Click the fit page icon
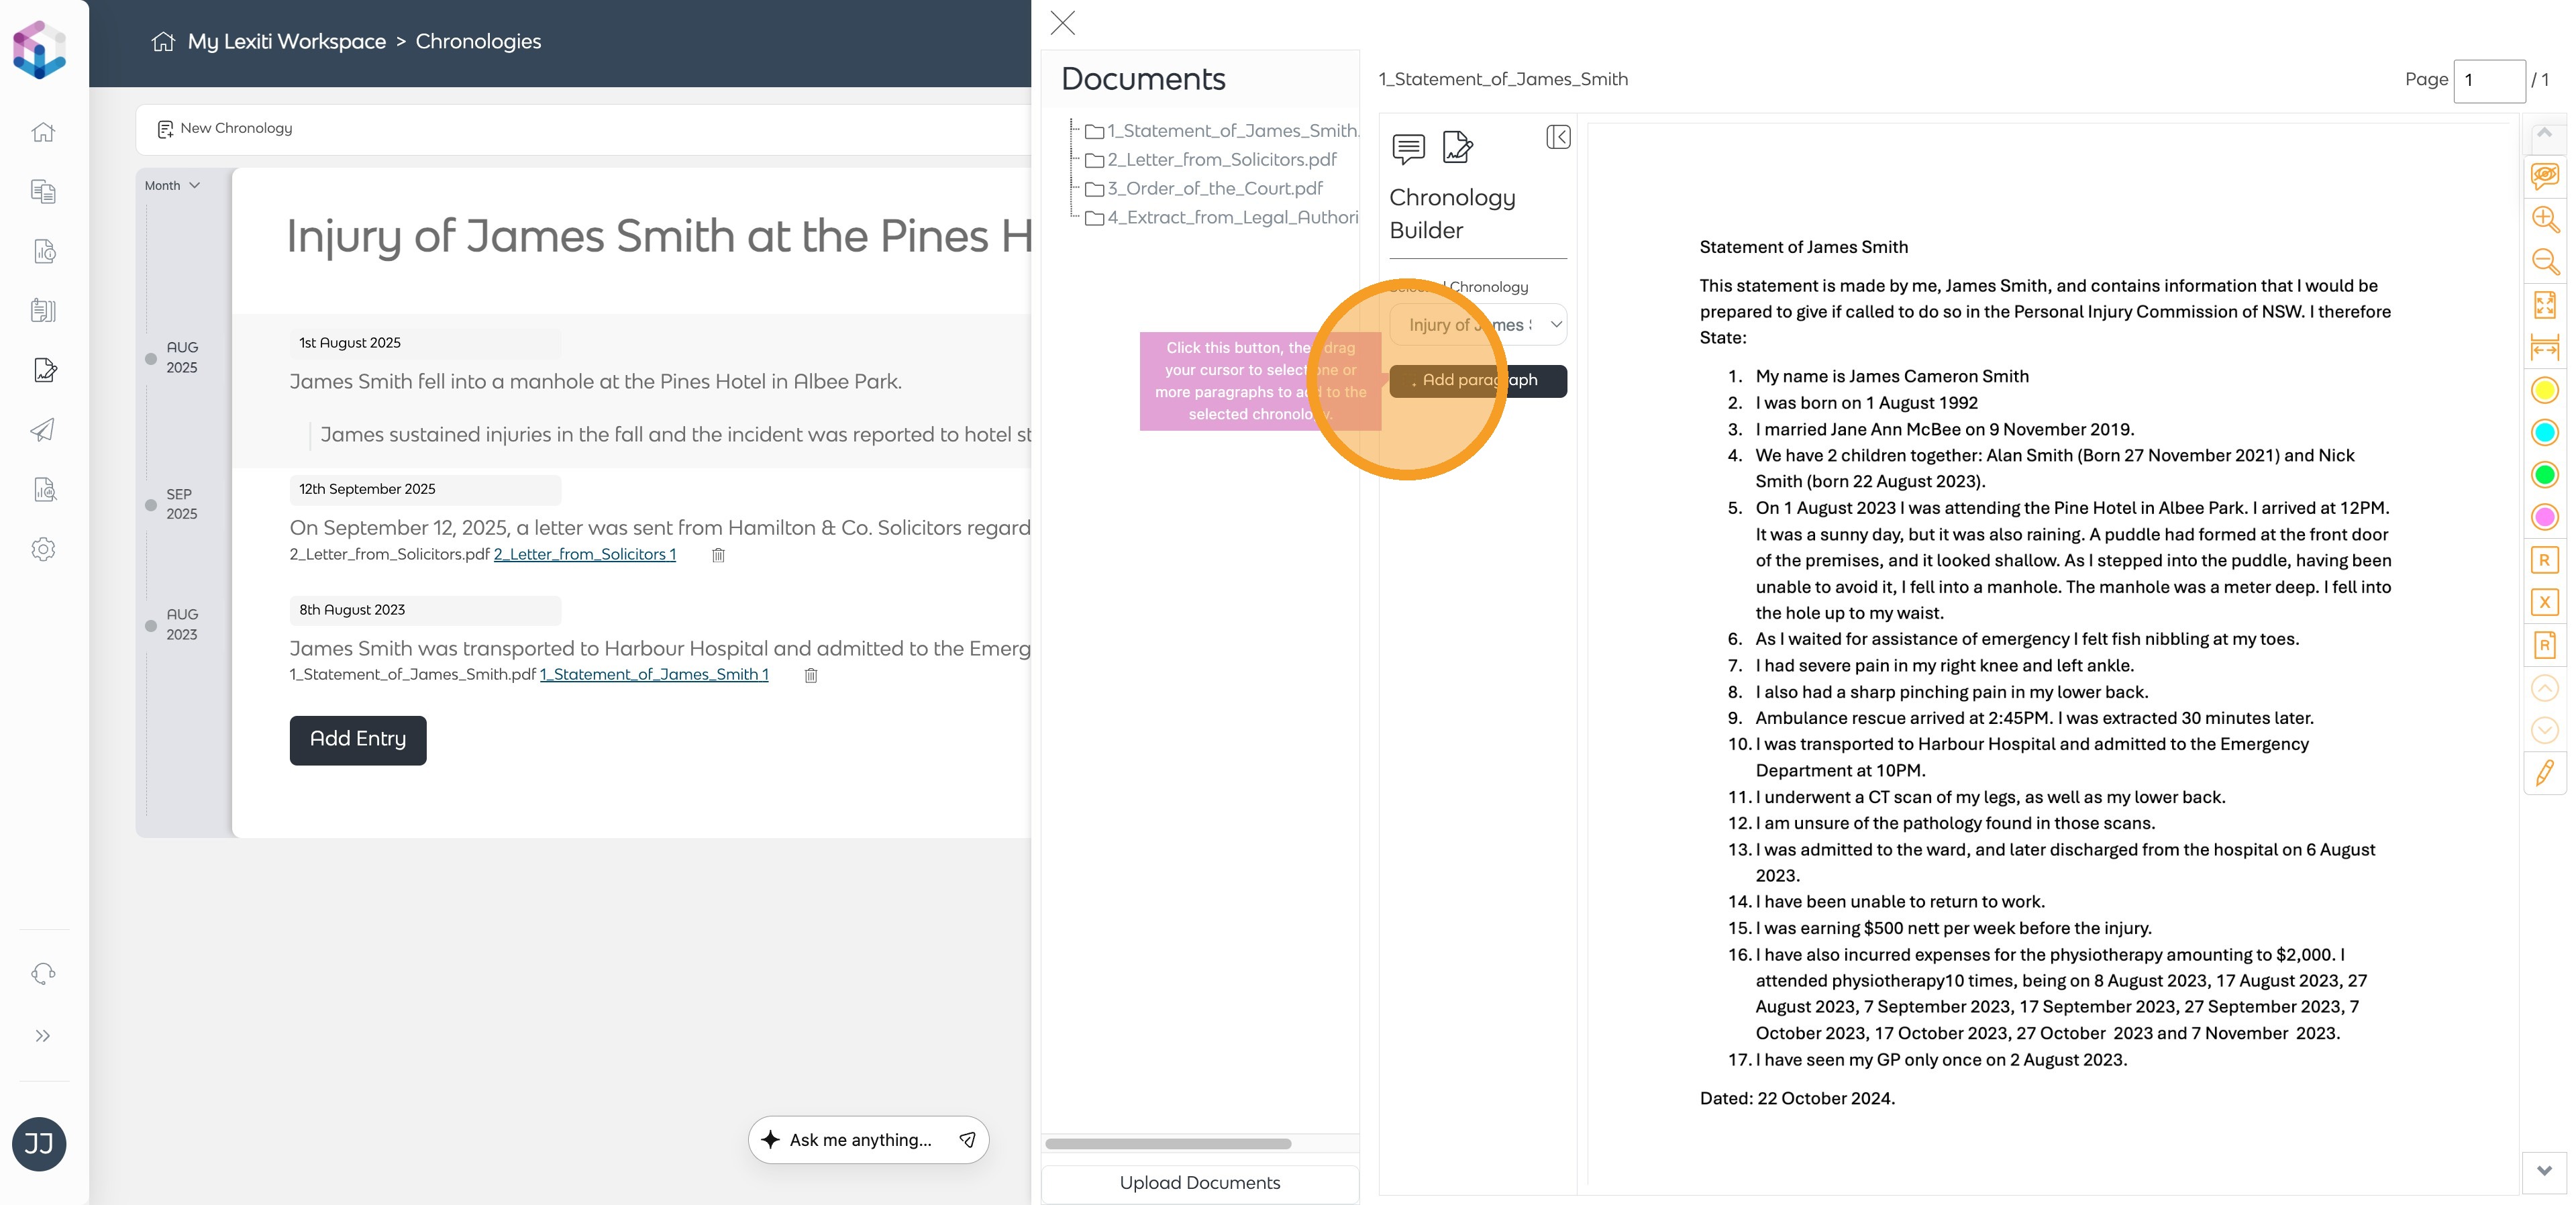This screenshot has width=2576, height=1205. [2544, 304]
